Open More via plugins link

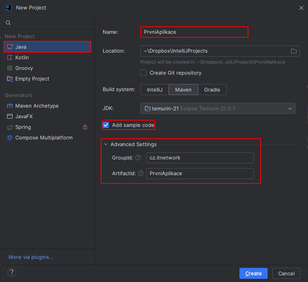click(31, 257)
